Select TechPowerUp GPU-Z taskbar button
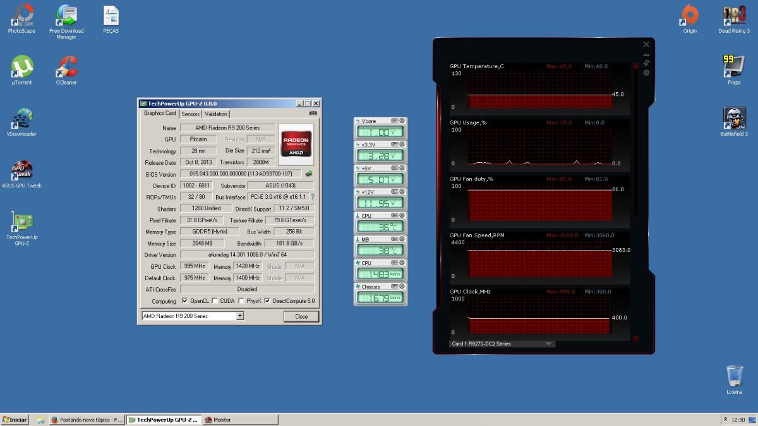 click(164, 420)
